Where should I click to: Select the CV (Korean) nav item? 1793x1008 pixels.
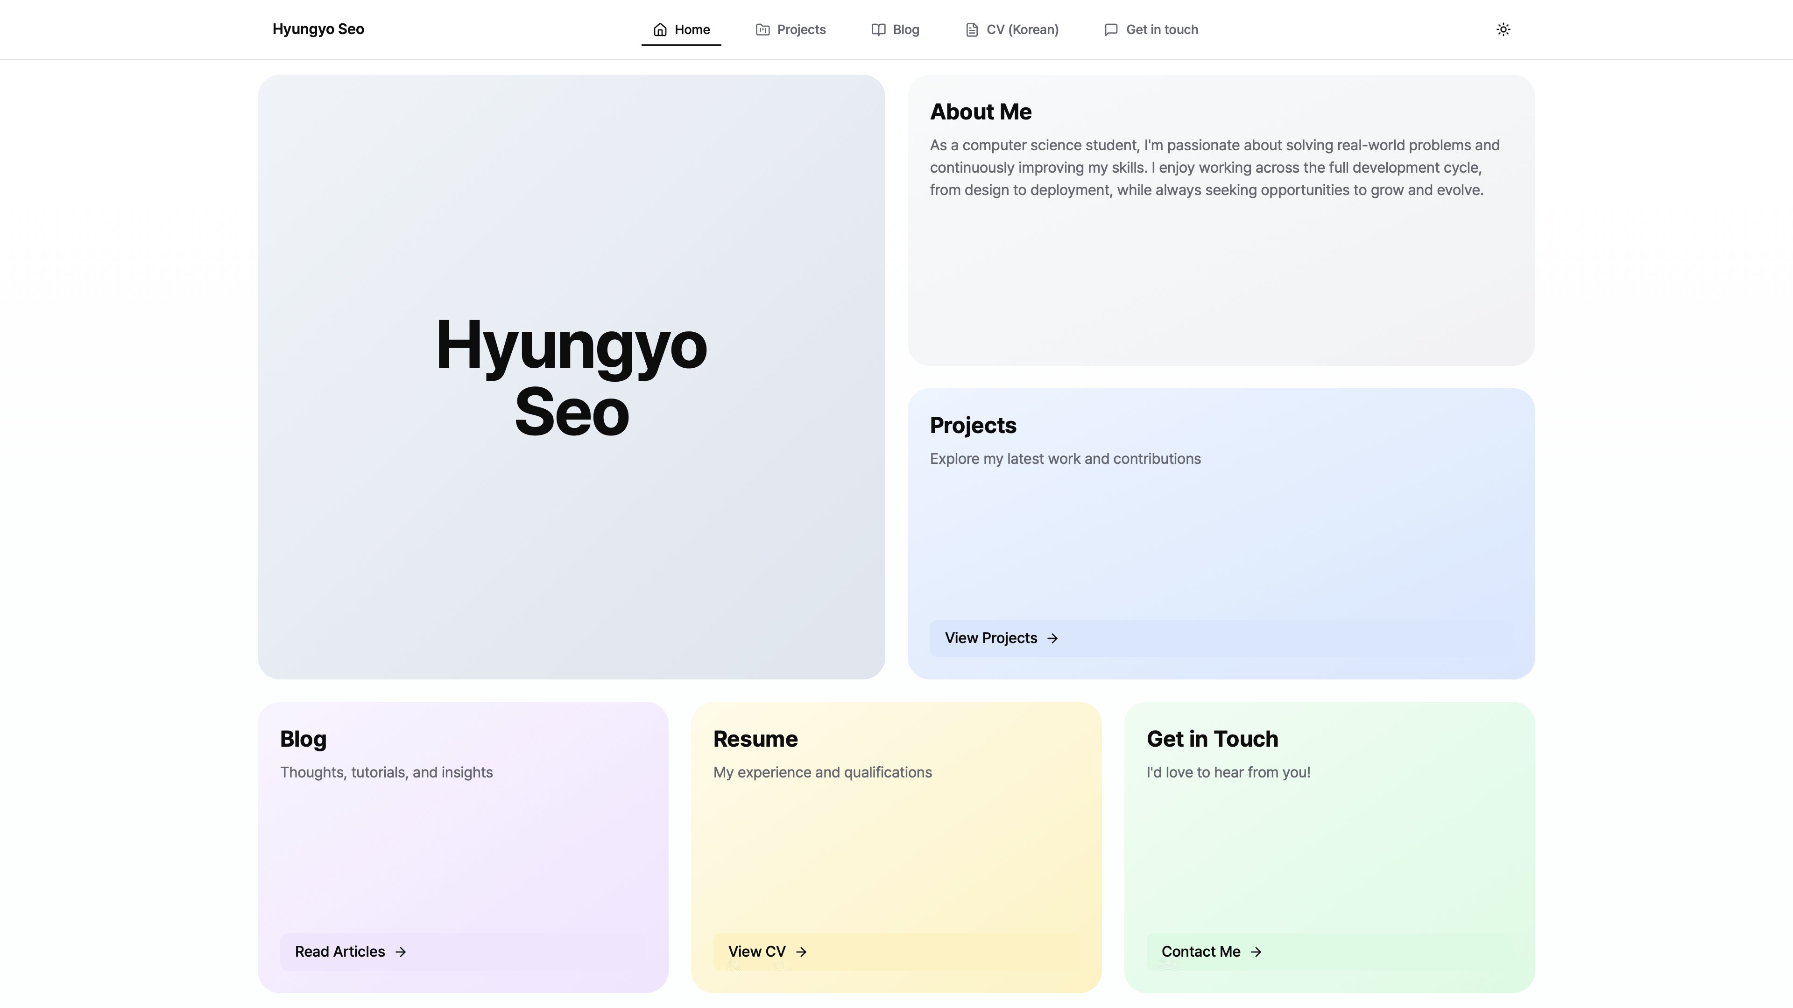point(1022,29)
